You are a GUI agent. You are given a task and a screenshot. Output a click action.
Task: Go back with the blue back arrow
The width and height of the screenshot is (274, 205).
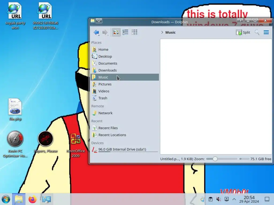click(x=96, y=32)
